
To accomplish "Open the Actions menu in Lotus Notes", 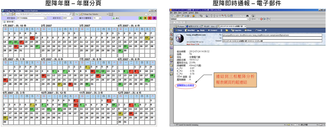I will [191, 13].
